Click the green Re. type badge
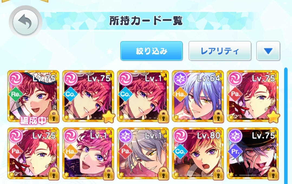Image resolution: width=292 pixels, height=184 pixels. (15, 94)
